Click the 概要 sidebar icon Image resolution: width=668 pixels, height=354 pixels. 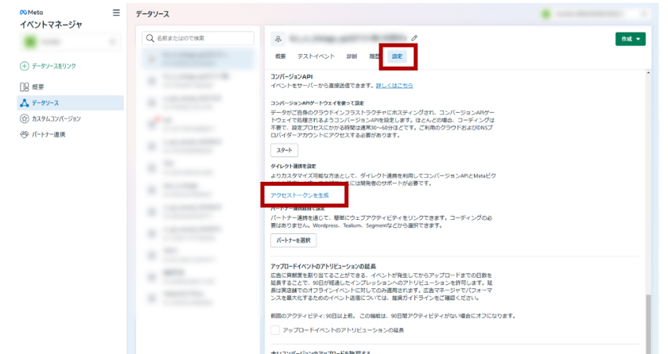25,87
